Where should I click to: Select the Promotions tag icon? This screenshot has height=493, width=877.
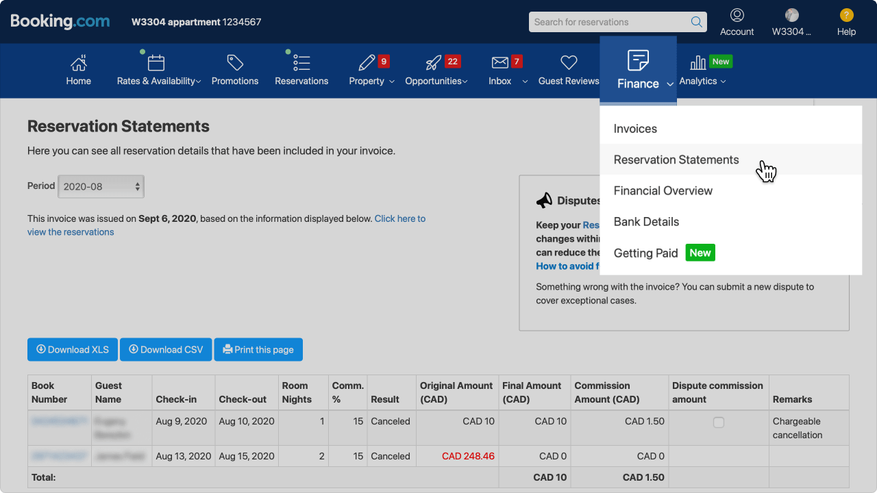point(234,62)
